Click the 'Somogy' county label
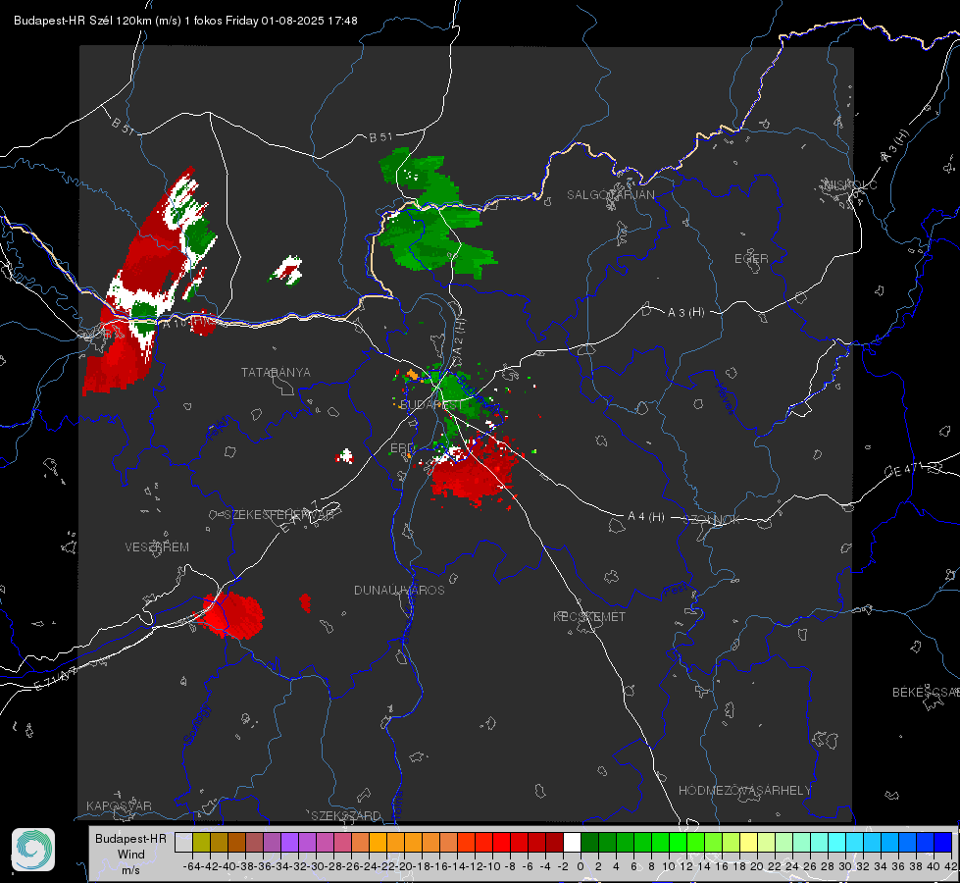The image size is (960, 883). (x=196, y=724)
